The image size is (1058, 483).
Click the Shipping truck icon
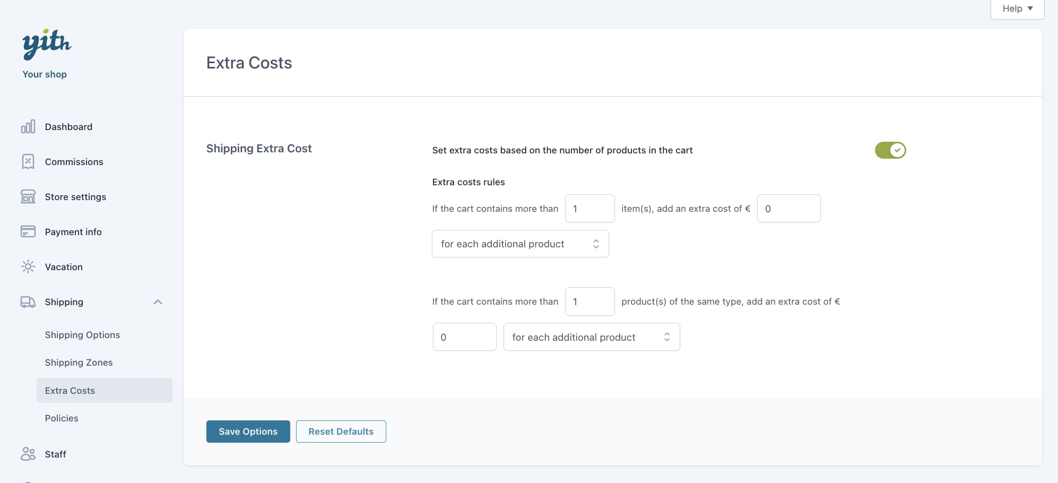point(28,302)
